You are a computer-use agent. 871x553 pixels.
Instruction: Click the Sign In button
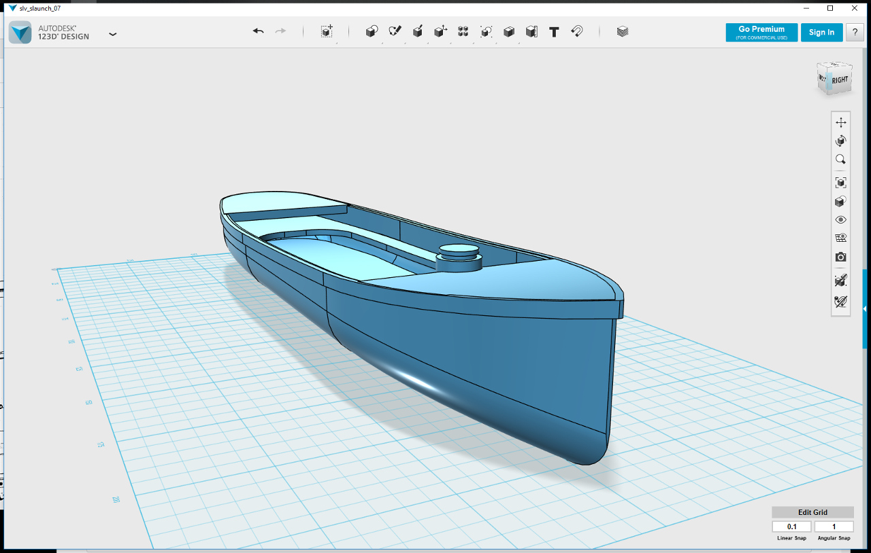821,33
